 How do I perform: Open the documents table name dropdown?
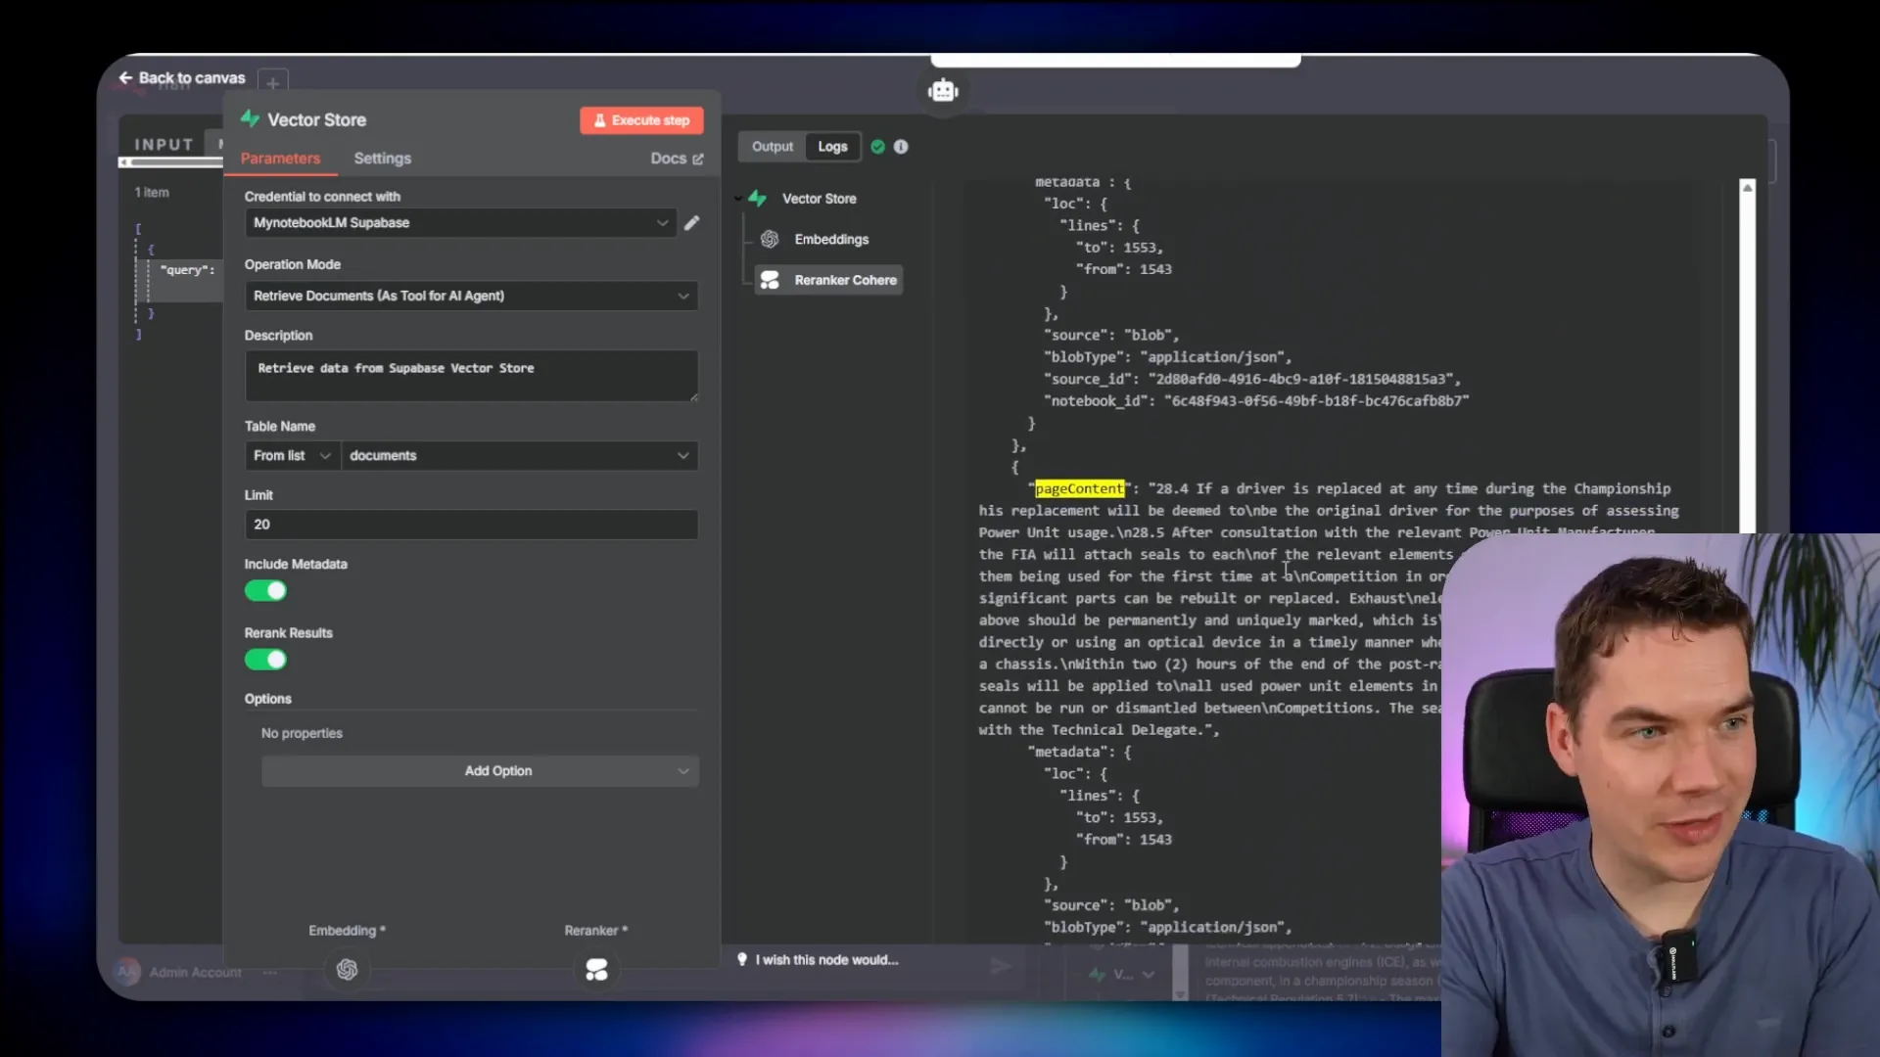click(x=519, y=456)
